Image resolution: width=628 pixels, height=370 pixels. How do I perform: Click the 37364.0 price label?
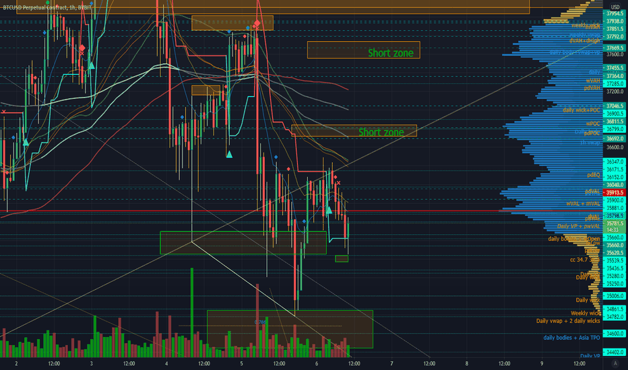[x=615, y=76]
